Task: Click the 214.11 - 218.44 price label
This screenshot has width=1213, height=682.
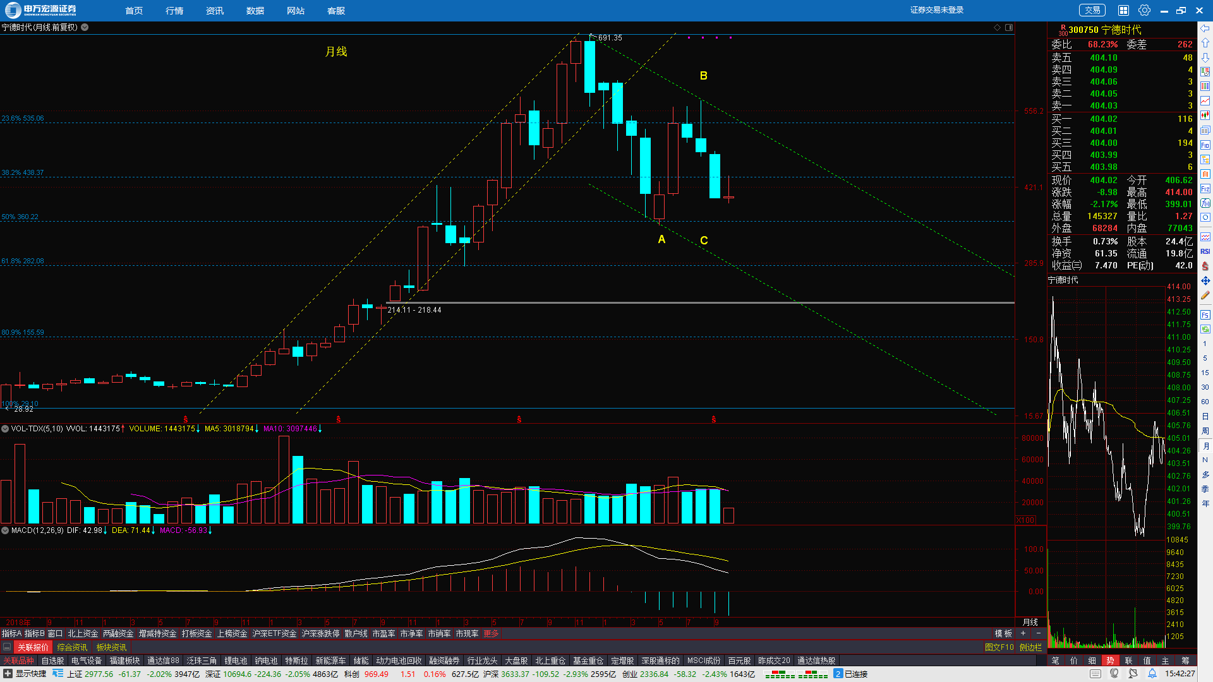Action: point(414,310)
